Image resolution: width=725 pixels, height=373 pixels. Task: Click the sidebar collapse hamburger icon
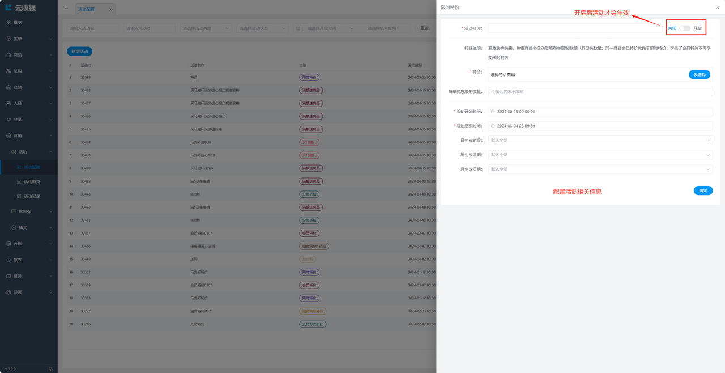point(66,7)
